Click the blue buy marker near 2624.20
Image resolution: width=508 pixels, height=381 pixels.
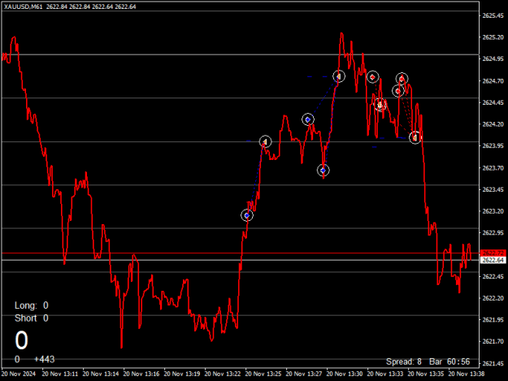click(x=308, y=119)
